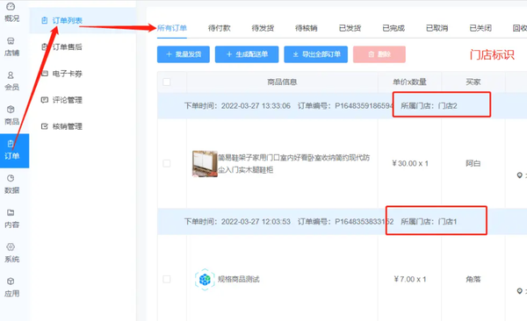The width and height of the screenshot is (527, 321).
Task: Click the shoe rack product thumbnail
Action: tap(205, 163)
